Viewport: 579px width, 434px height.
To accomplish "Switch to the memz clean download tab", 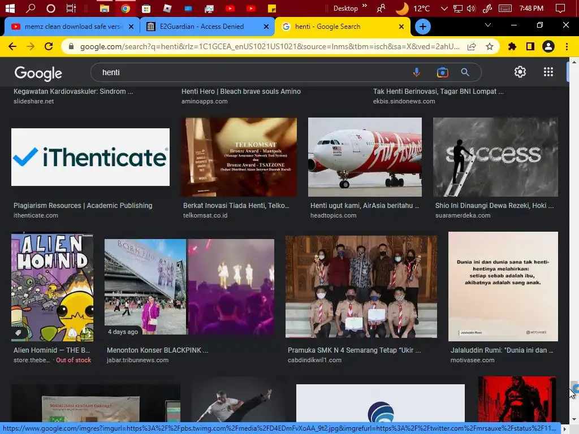I will click(72, 27).
